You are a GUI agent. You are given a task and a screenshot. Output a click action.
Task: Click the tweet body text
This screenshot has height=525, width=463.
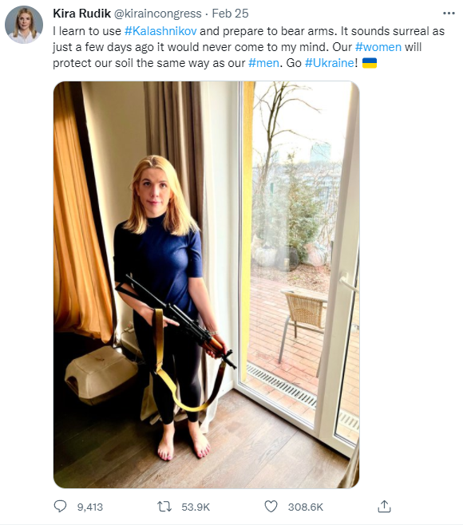pos(248,47)
